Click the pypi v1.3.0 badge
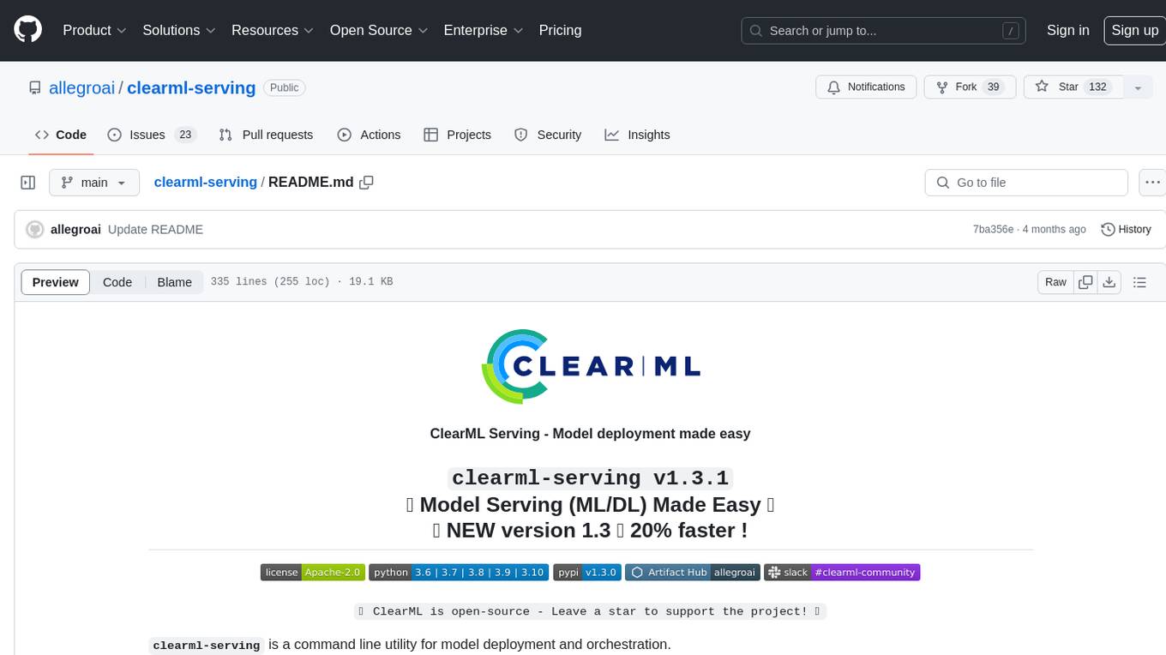The height and width of the screenshot is (655, 1166). coord(586,572)
